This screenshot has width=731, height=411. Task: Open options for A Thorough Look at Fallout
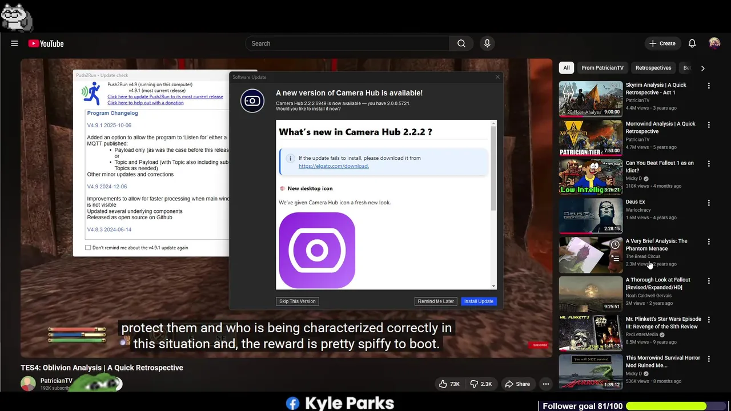coord(709,281)
